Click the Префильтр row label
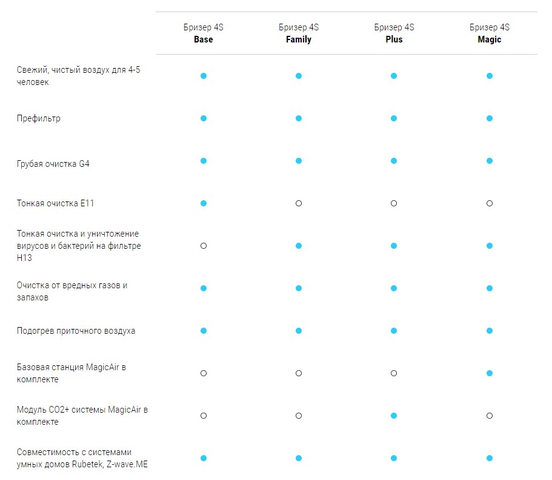 [x=38, y=118]
